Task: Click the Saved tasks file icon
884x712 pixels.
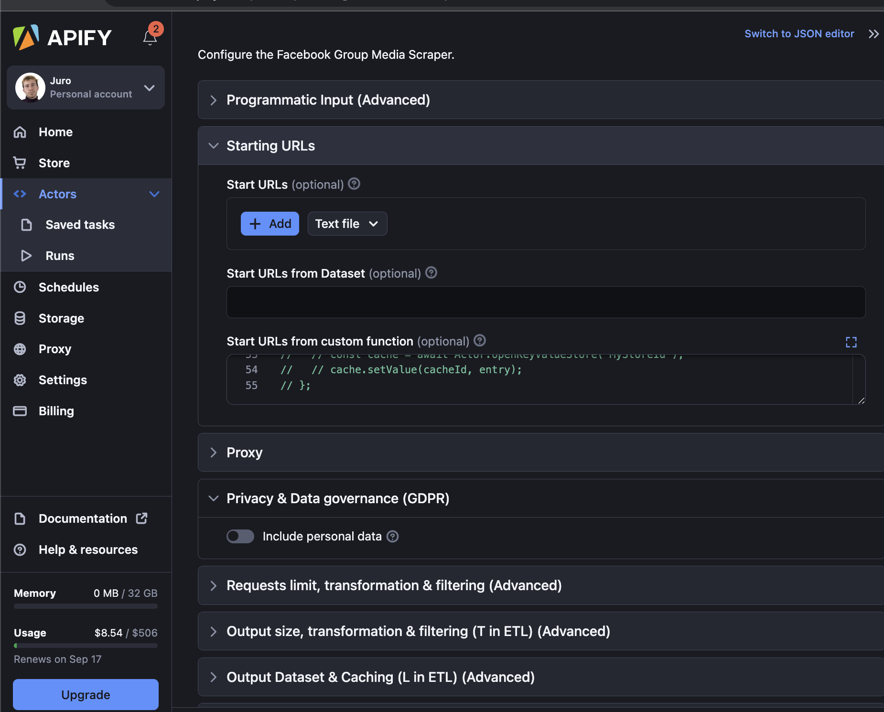Action: tap(27, 225)
